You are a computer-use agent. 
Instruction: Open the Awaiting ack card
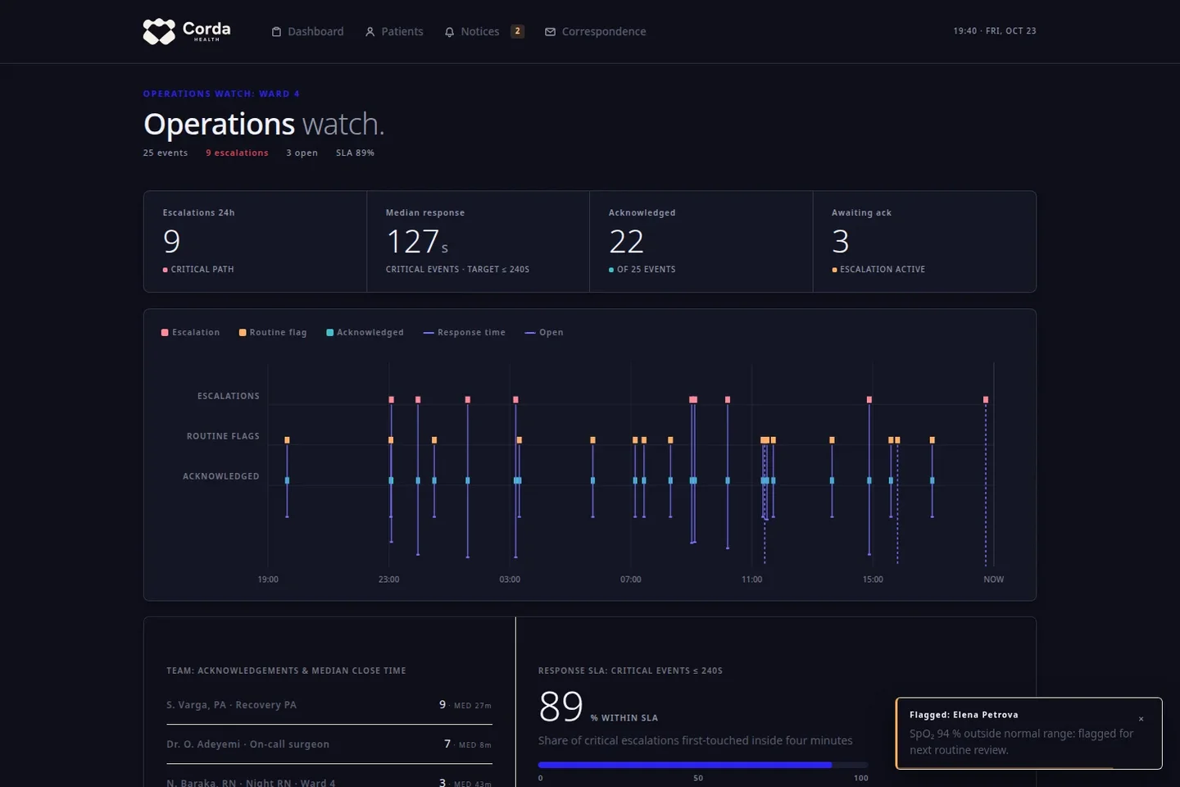924,242
